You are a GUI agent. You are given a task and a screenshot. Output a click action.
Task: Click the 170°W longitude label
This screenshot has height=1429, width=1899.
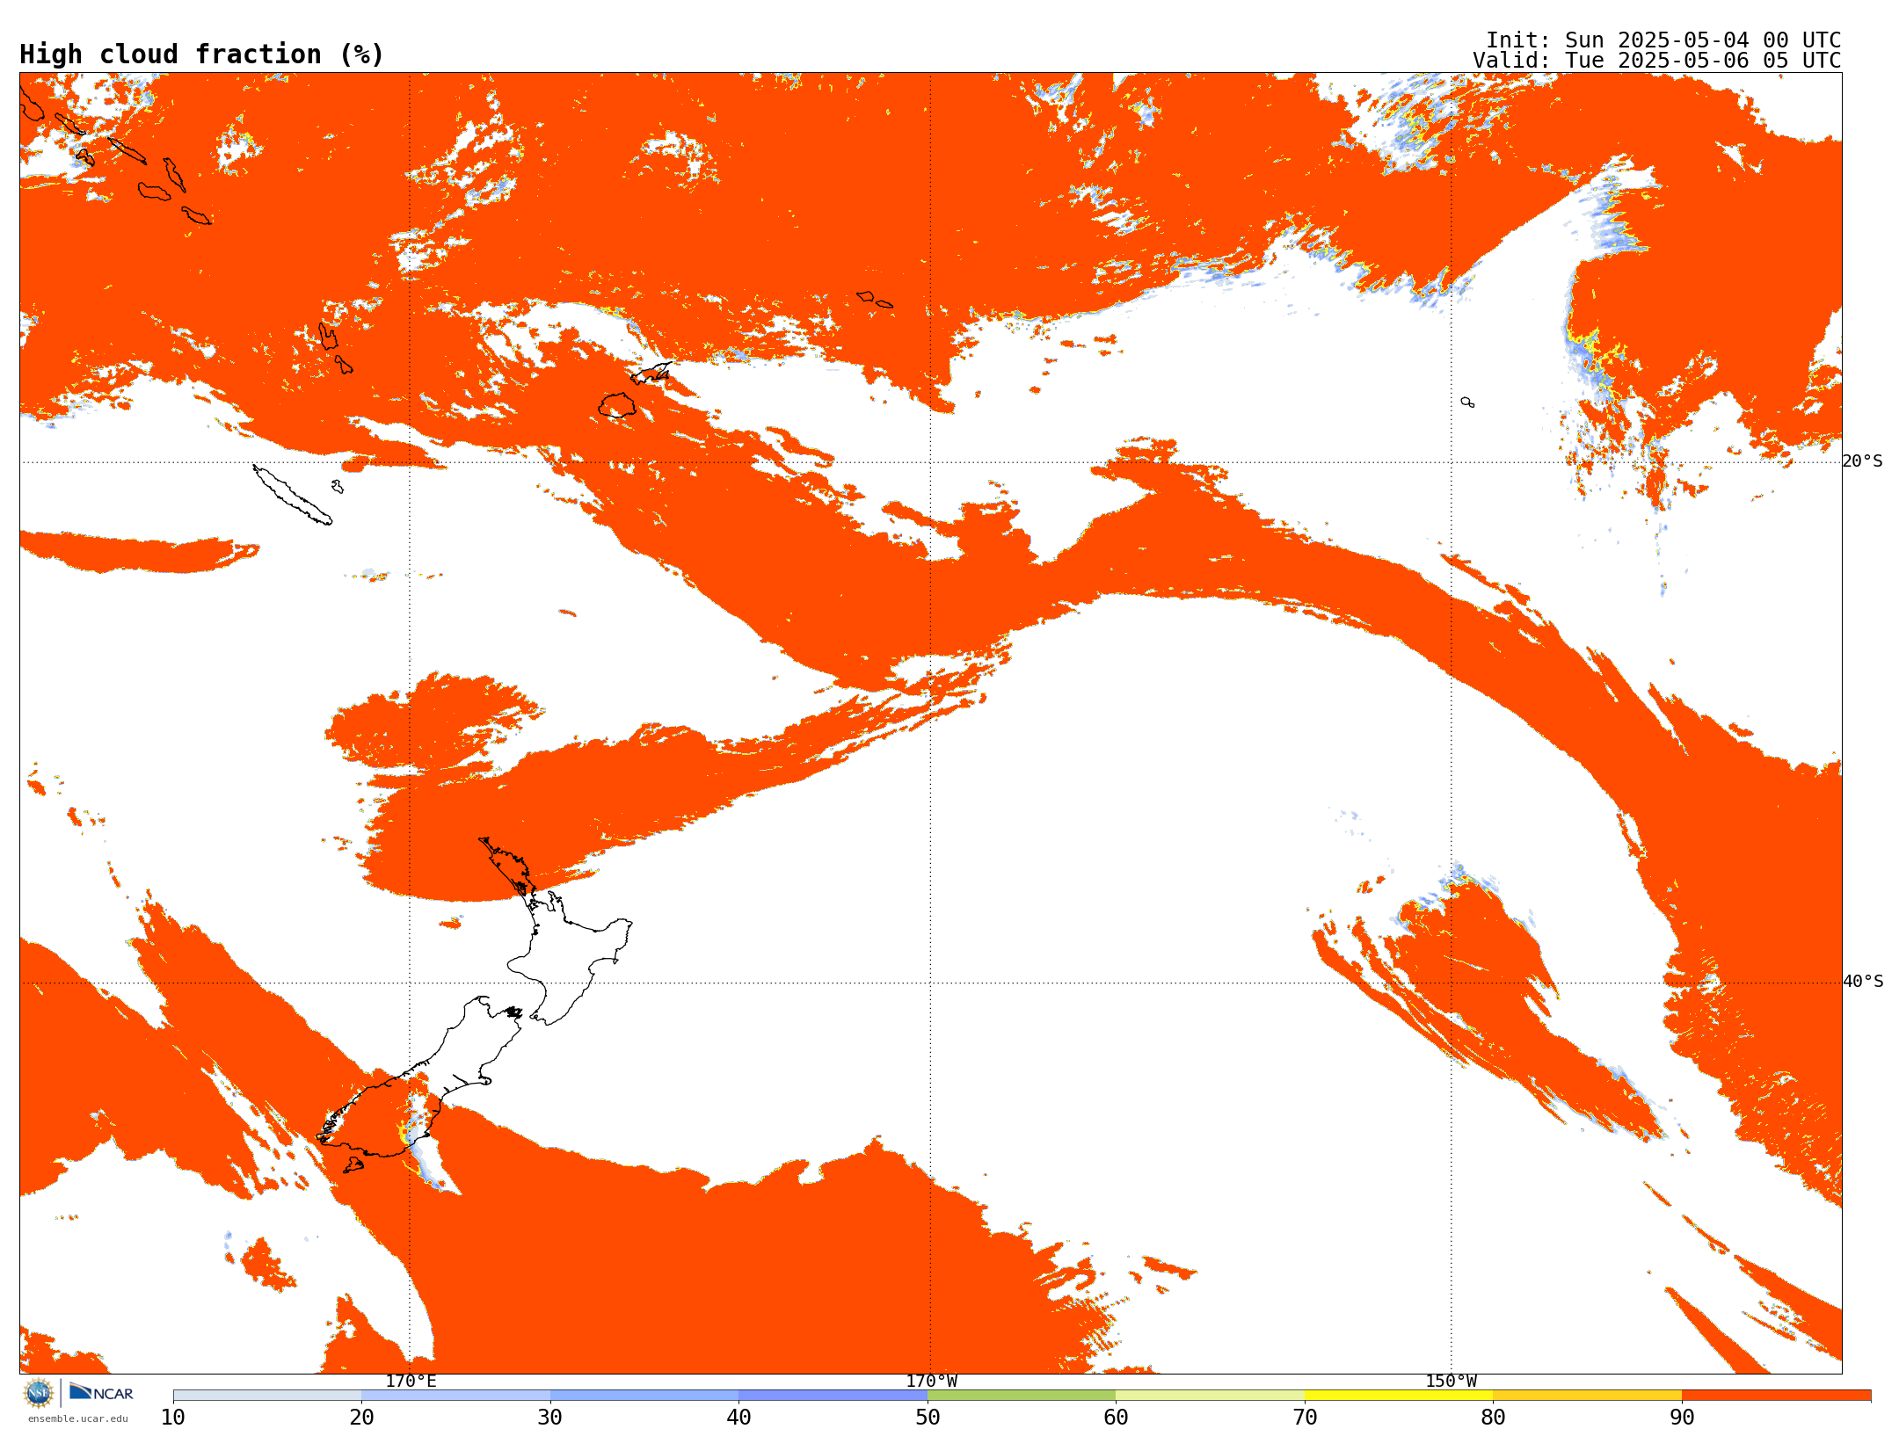tap(931, 1381)
